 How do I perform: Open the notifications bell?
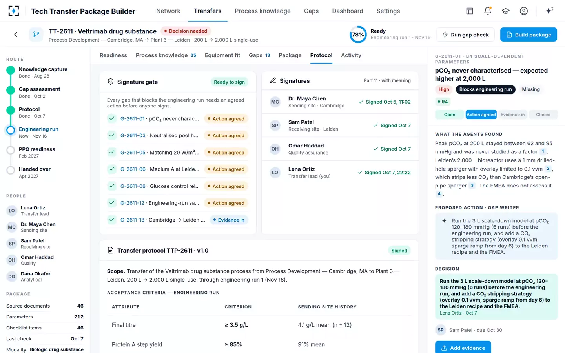488,11
